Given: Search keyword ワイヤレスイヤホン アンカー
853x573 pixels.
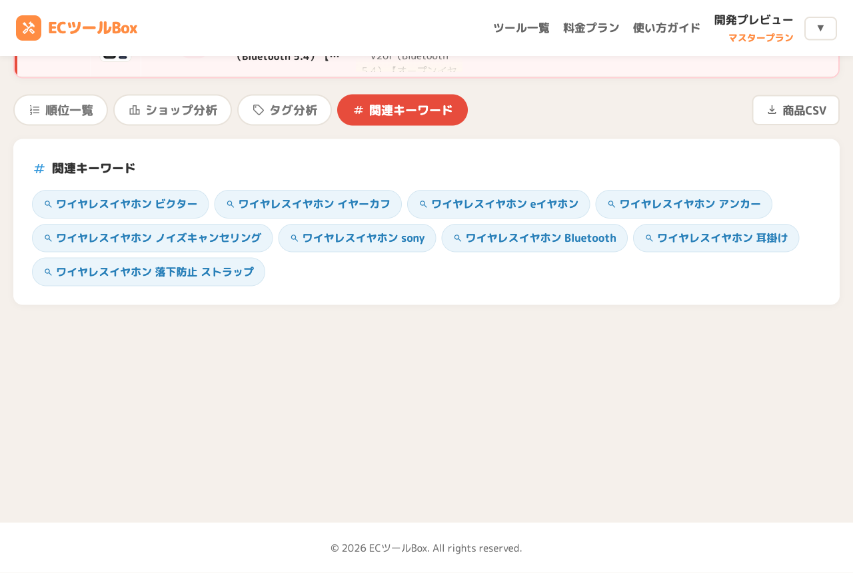Looking at the screenshot, I should [684, 204].
